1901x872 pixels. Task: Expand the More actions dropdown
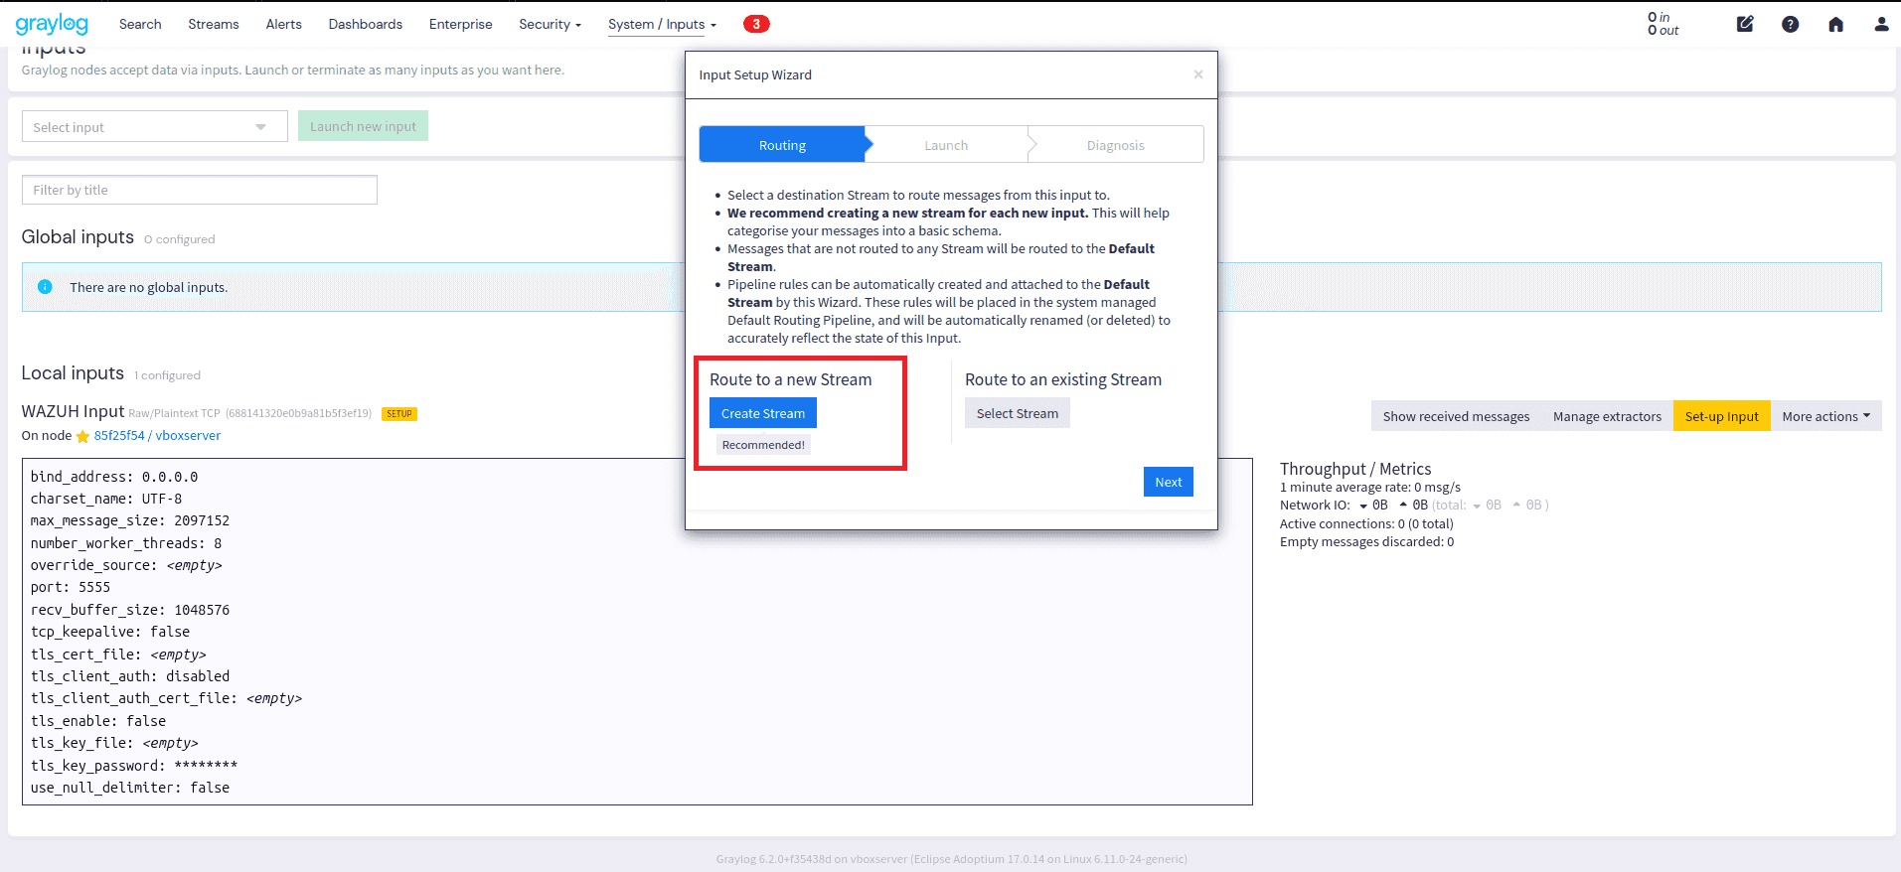(x=1826, y=416)
